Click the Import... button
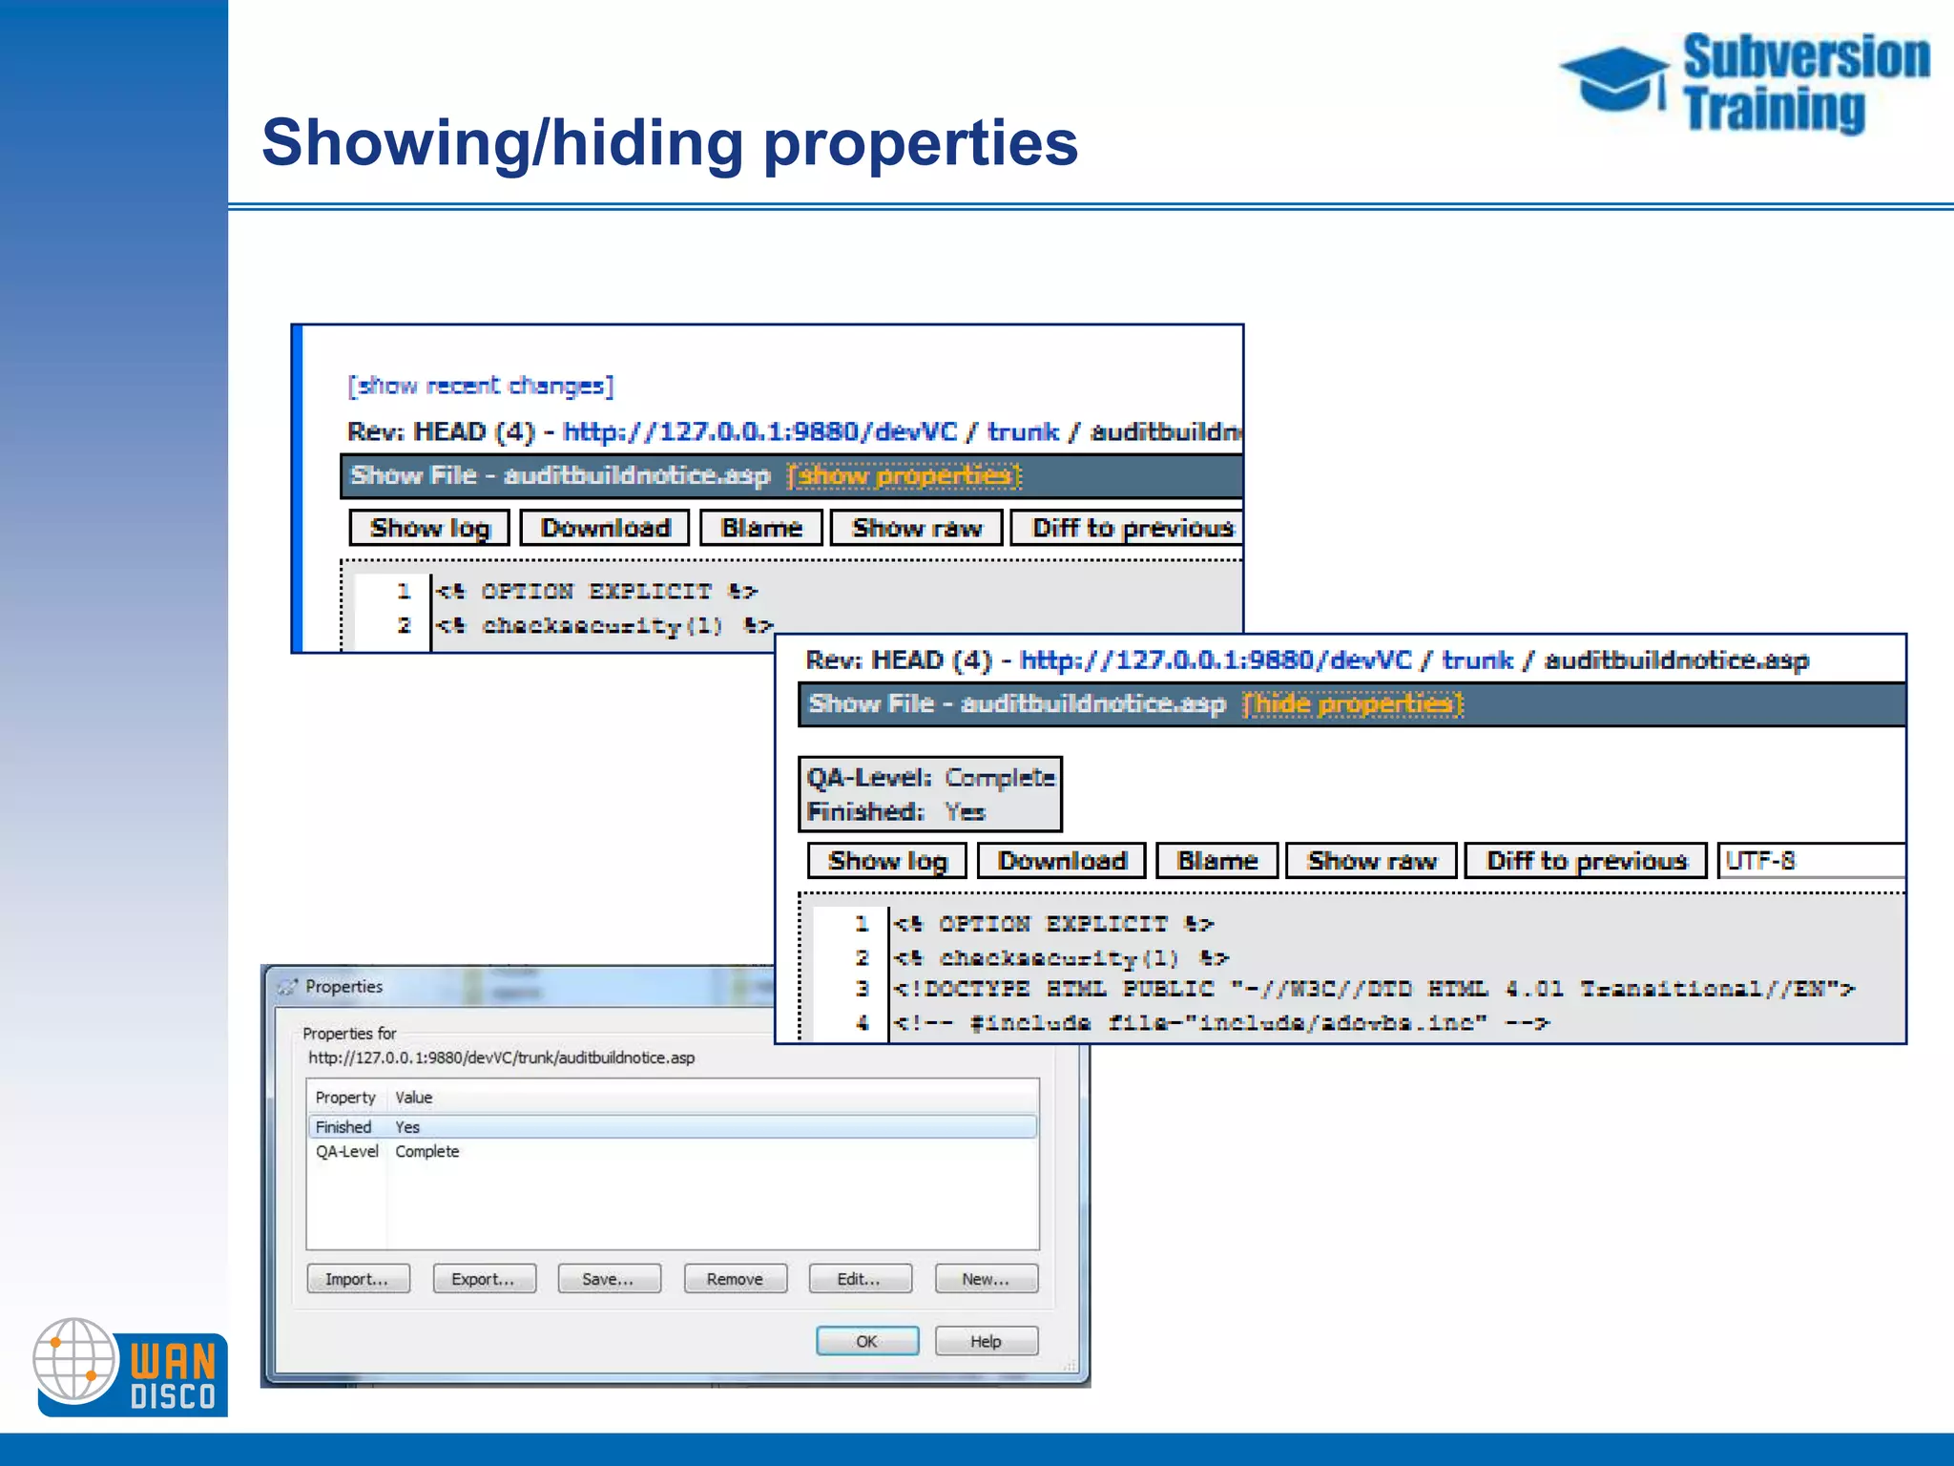 pyautogui.click(x=357, y=1279)
